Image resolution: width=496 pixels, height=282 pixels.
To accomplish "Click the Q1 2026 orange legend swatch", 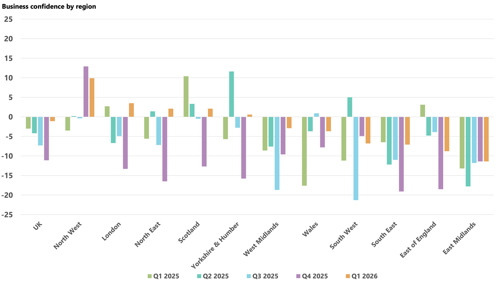I will [348, 276].
